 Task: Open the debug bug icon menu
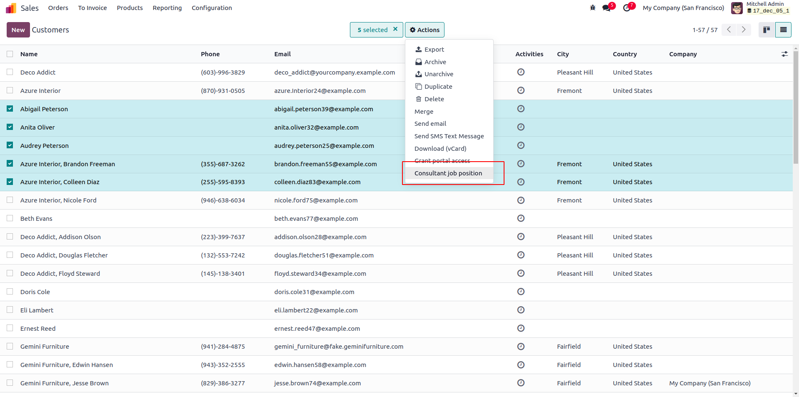point(592,8)
